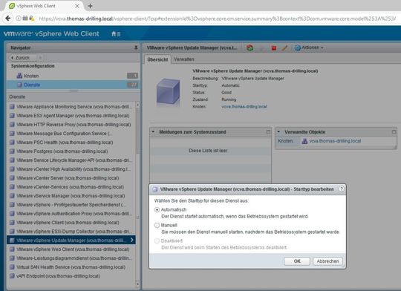The width and height of the screenshot is (401, 291).
Task: Switch to the Verwalten tab
Action: click(x=184, y=59)
